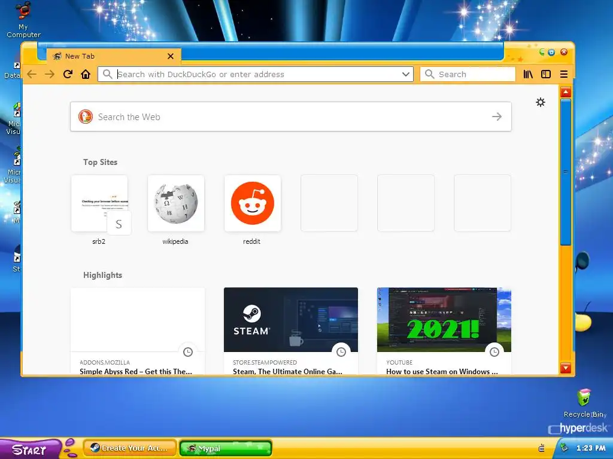
Task: Open My Computer desktop icon
Action: click(23, 20)
